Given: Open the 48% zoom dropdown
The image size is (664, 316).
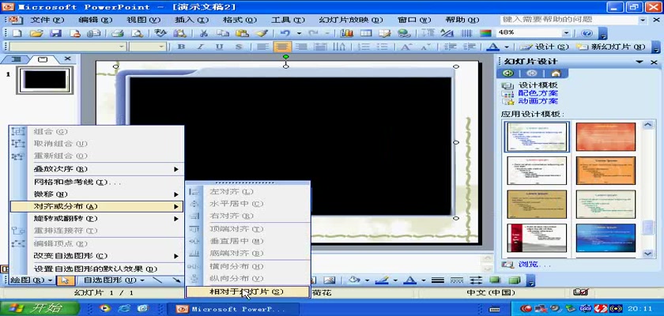Looking at the screenshot, I should tap(566, 33).
